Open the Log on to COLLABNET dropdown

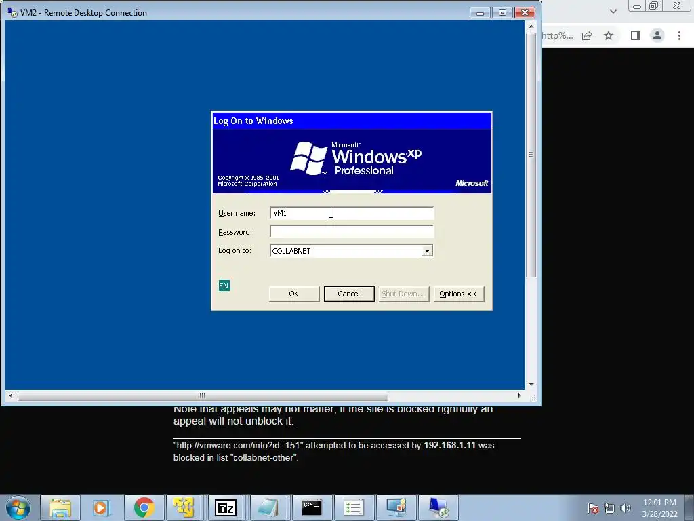click(427, 251)
